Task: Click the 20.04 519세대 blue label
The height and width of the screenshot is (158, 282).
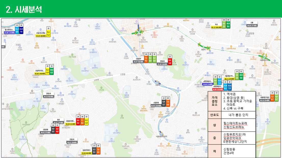Action: (x=207, y=84)
